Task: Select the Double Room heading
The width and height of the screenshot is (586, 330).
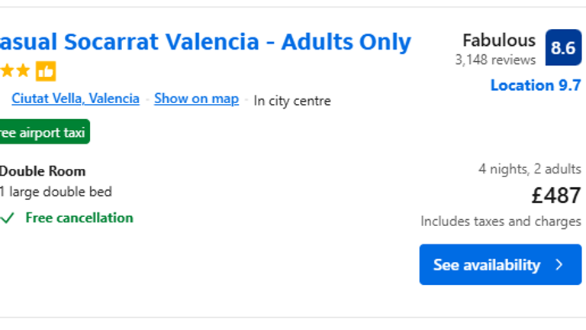Action: pos(43,171)
